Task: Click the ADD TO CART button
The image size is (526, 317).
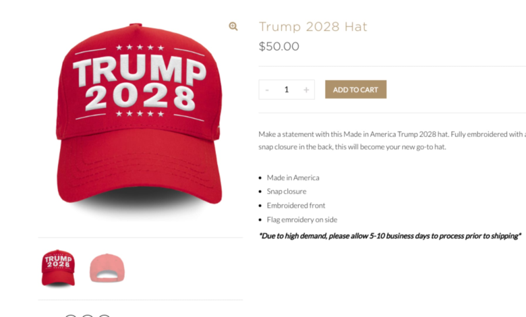Action: pyautogui.click(x=355, y=89)
